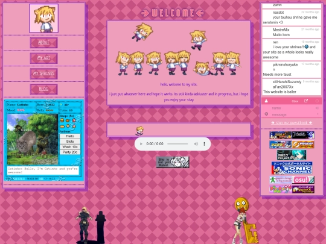Image resolution: width=326 pixels, height=244 pixels.
Task: Follow the 'sign my guestbook' link
Action: [x=292, y=123]
